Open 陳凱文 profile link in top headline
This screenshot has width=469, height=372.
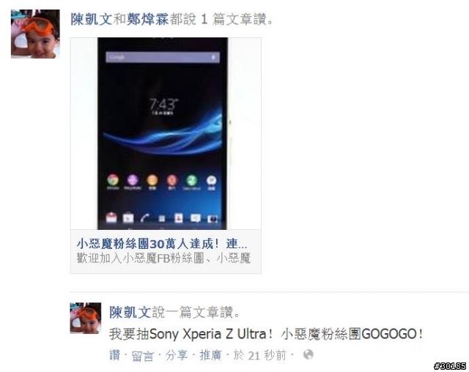[x=91, y=20]
